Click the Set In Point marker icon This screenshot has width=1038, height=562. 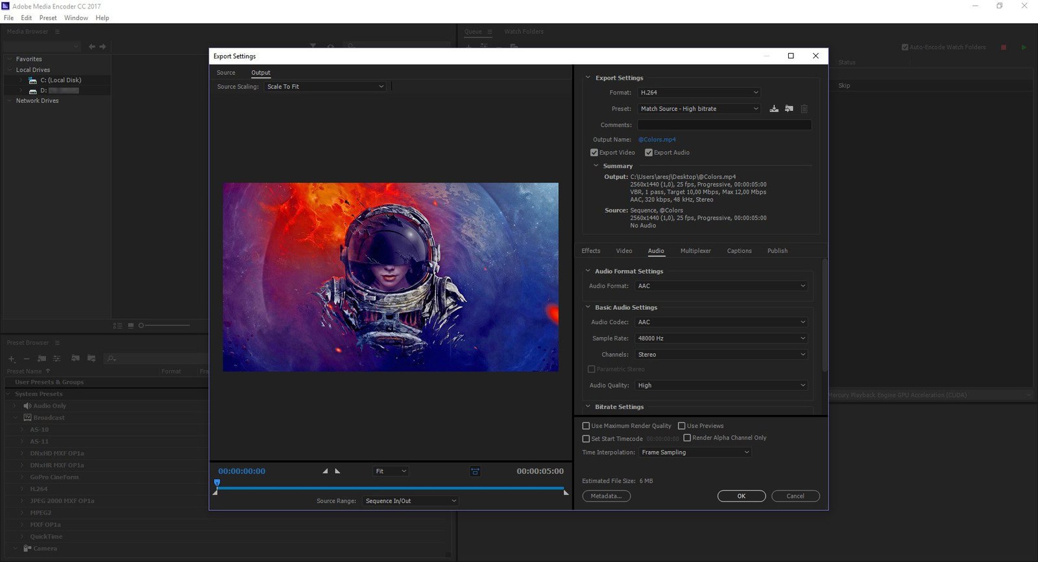(325, 471)
